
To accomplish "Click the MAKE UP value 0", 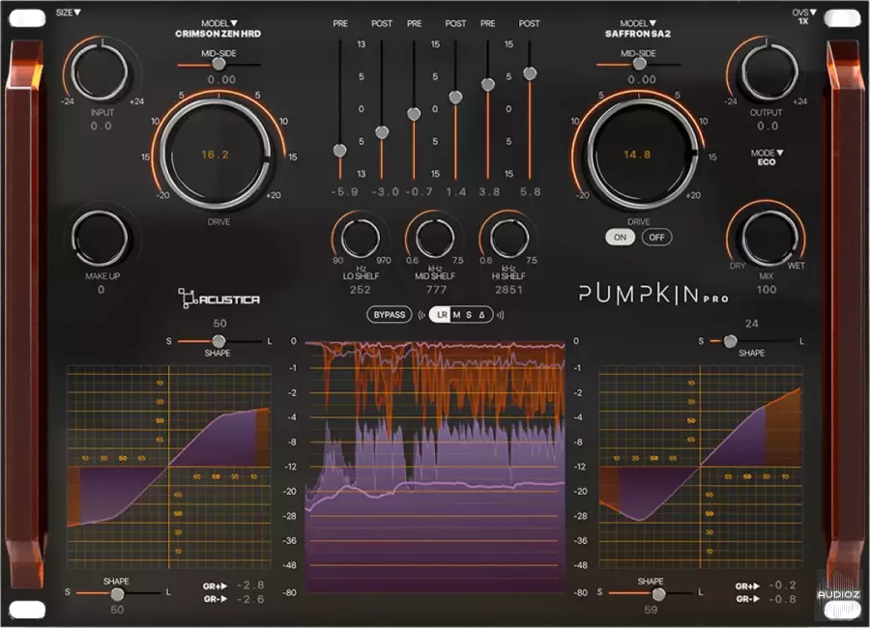I will 101,290.
